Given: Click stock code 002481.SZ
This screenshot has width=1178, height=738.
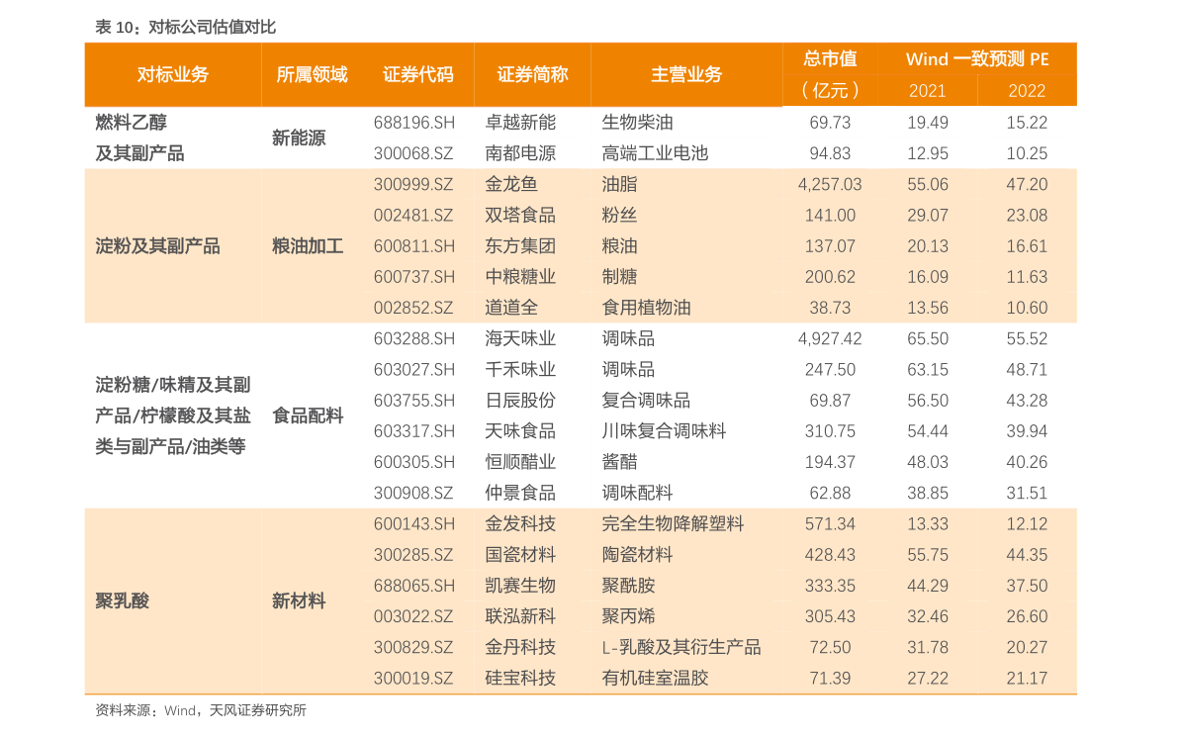Looking at the screenshot, I should coord(413,215).
